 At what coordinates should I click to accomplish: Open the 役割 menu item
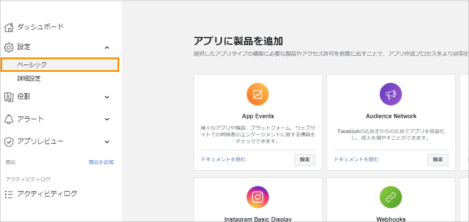24,97
